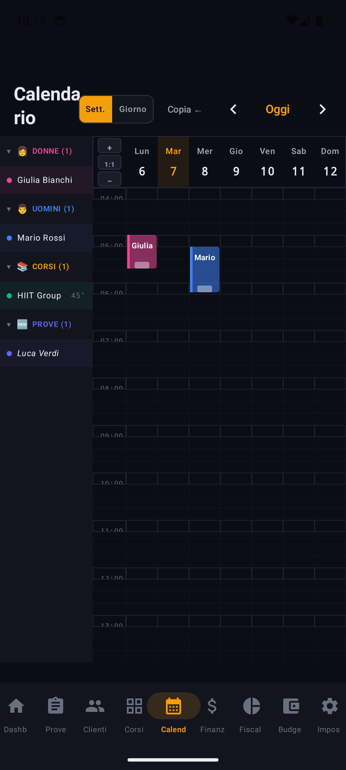Viewport: 346px width, 770px height.
Task: Open the Corsi grid tab
Action: coord(134,715)
